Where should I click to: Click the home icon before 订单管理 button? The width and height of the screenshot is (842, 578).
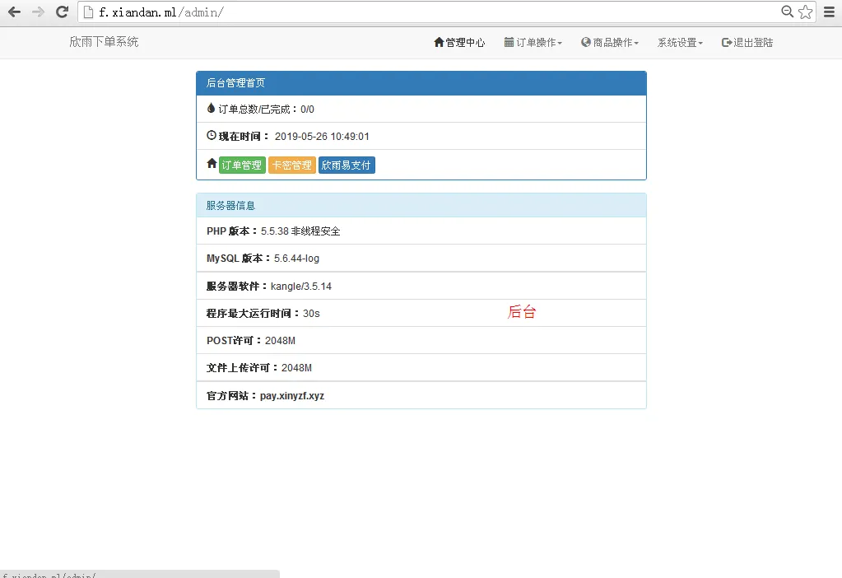point(212,163)
